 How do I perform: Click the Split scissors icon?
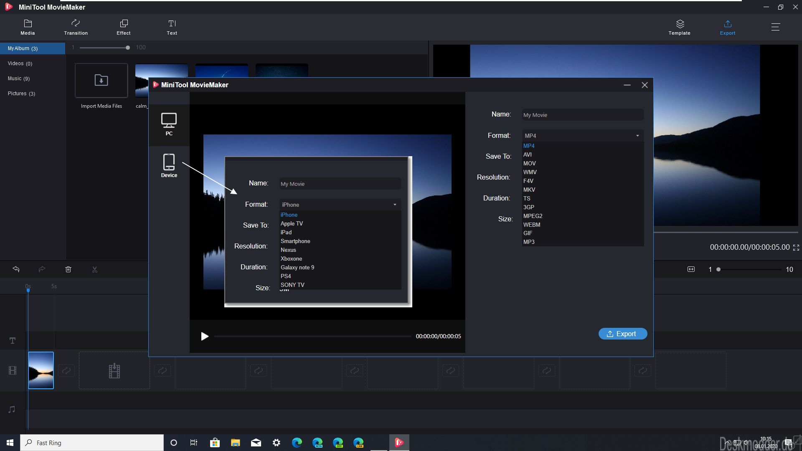point(95,269)
